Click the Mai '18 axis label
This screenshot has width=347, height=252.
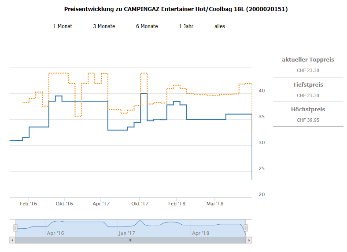point(215,204)
